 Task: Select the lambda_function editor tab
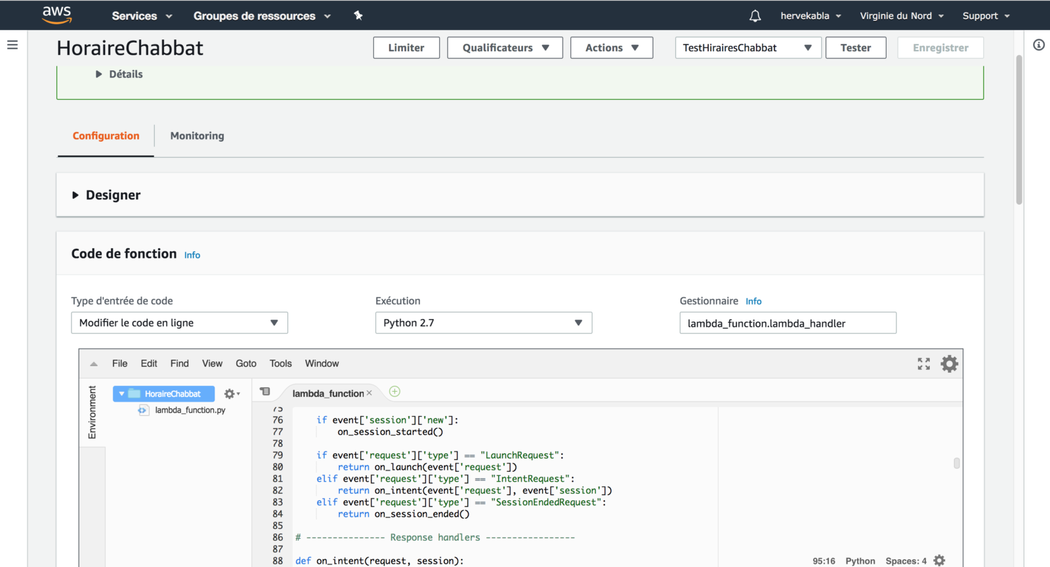327,394
